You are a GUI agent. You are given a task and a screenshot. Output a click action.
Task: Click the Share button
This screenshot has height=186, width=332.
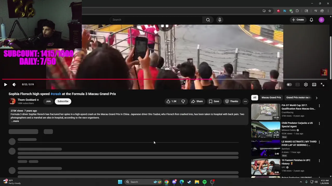tap(197, 101)
